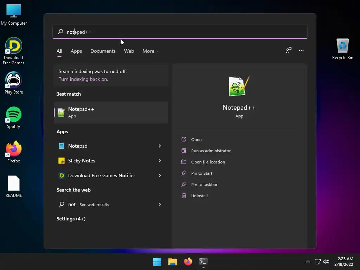Click in the notepad++ search input field

click(180, 32)
